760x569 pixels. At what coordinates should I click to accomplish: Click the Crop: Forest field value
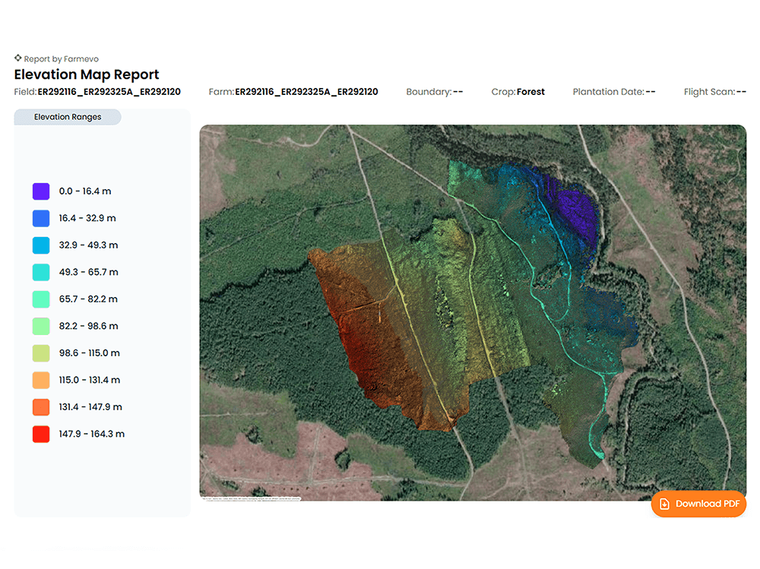point(530,92)
